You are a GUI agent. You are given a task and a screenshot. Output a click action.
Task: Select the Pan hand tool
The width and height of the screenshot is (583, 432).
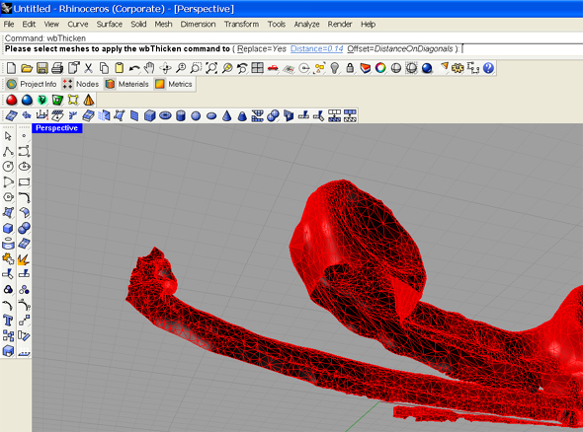tap(149, 68)
